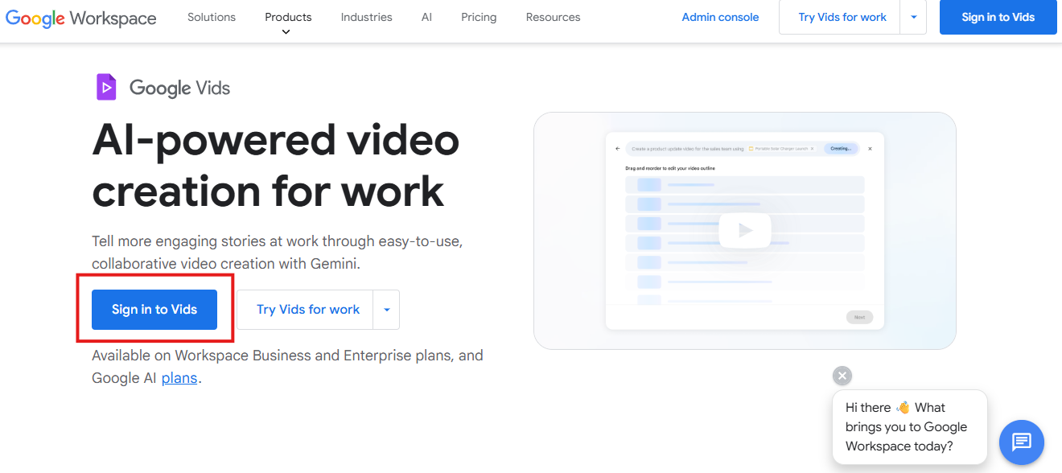Open the Pricing page
The width and height of the screenshot is (1062, 473).
[x=479, y=17]
